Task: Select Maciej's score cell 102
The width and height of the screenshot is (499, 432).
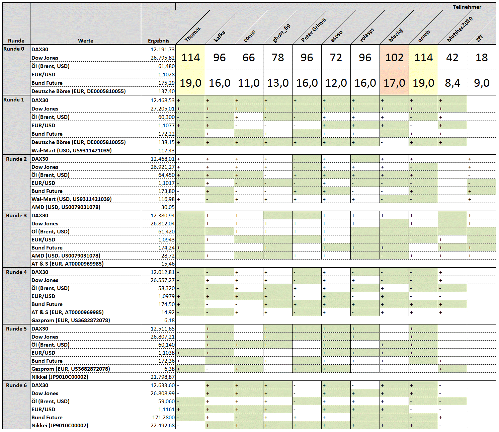Action: click(x=394, y=58)
